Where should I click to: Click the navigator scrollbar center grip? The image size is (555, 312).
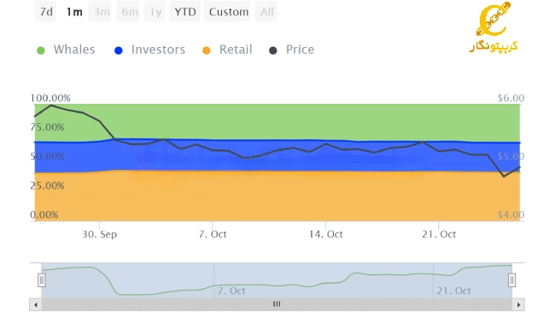[x=277, y=303]
